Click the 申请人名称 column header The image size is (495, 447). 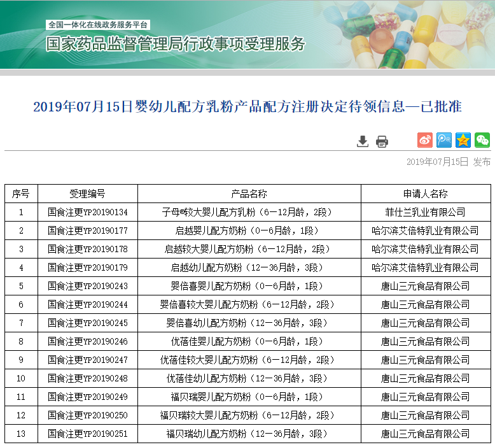(426, 194)
